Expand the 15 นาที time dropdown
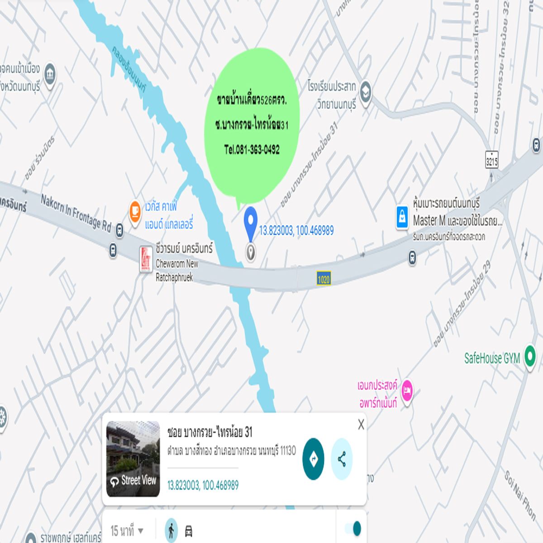This screenshot has height=543, width=543. tap(127, 530)
